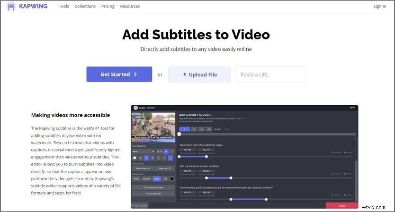This screenshot has height=212, width=395.
Task: Click the Kapwing logo in the editor preview header
Action: click(x=135, y=108)
